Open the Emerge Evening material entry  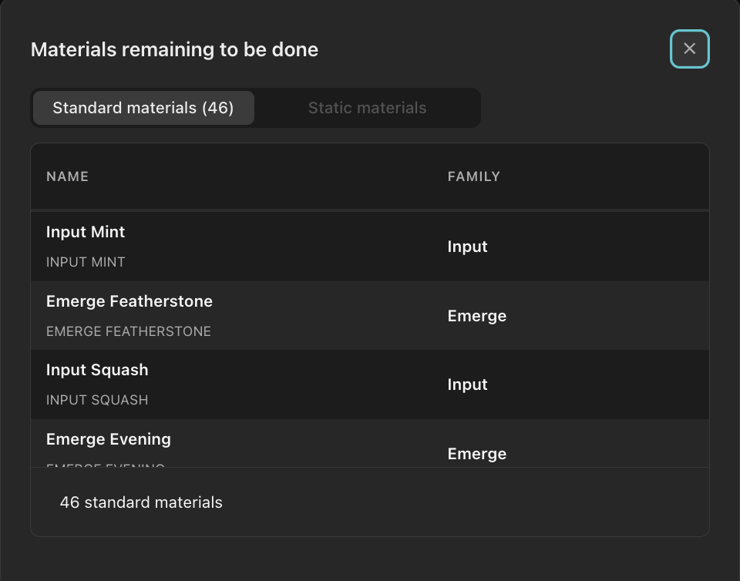[x=109, y=439]
